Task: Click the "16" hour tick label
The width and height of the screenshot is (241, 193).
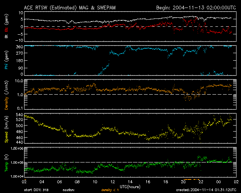Action: click(148, 182)
